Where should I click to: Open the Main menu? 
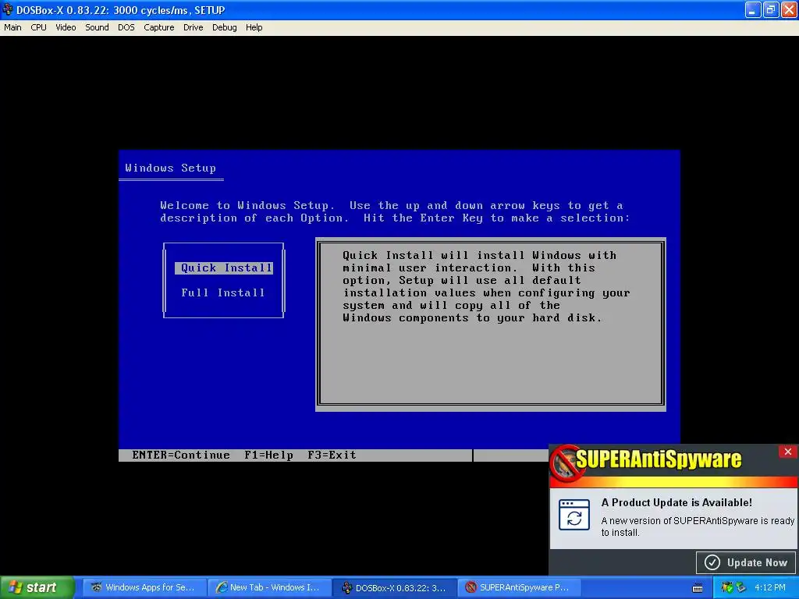coord(12,27)
